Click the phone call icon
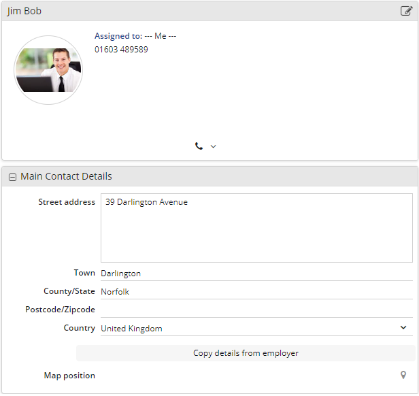 (x=199, y=146)
